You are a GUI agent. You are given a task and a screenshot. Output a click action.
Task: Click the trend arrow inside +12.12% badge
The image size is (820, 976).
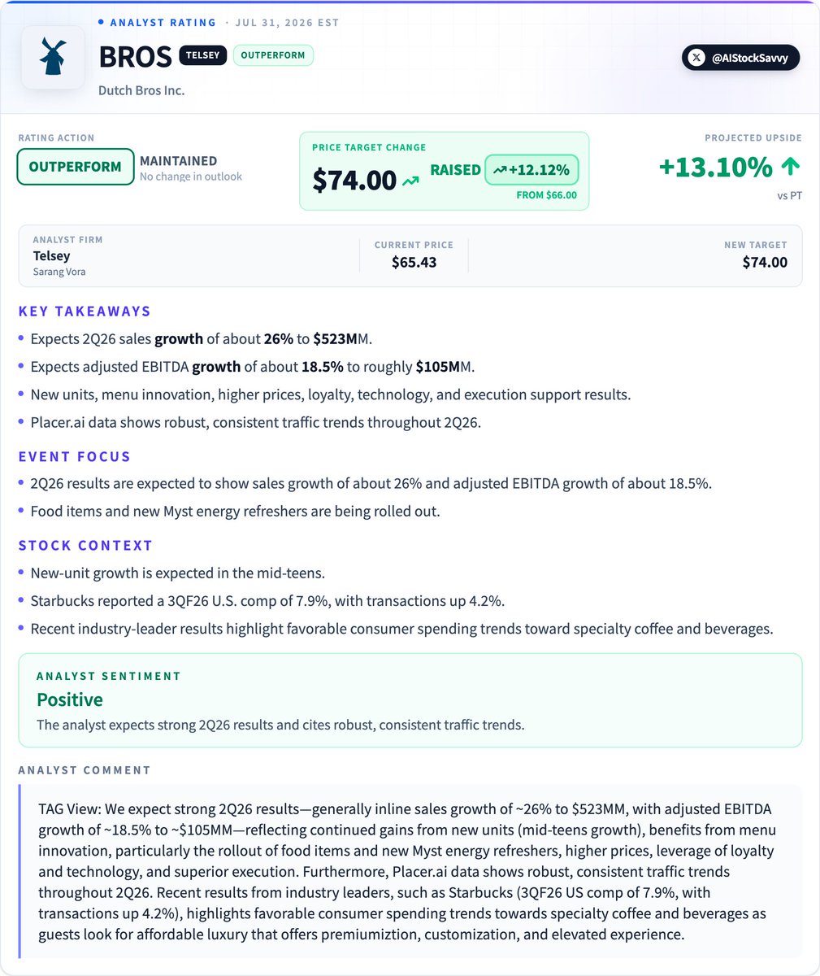pos(499,170)
